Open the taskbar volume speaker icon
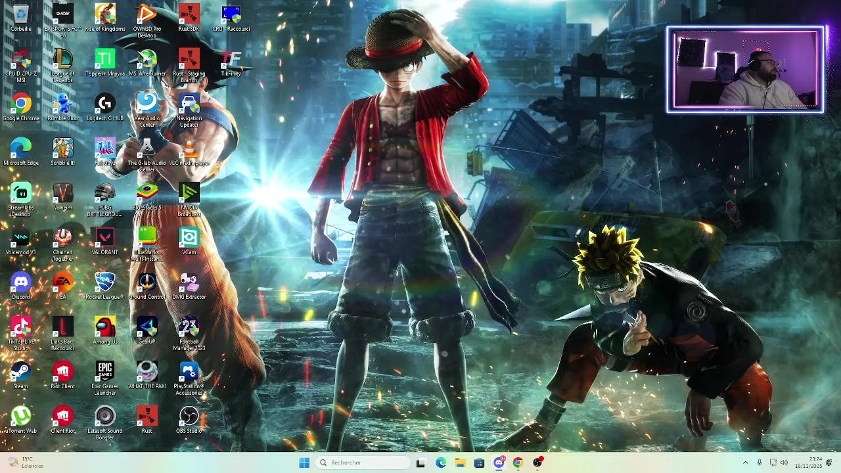The width and height of the screenshot is (841, 473). point(784,462)
